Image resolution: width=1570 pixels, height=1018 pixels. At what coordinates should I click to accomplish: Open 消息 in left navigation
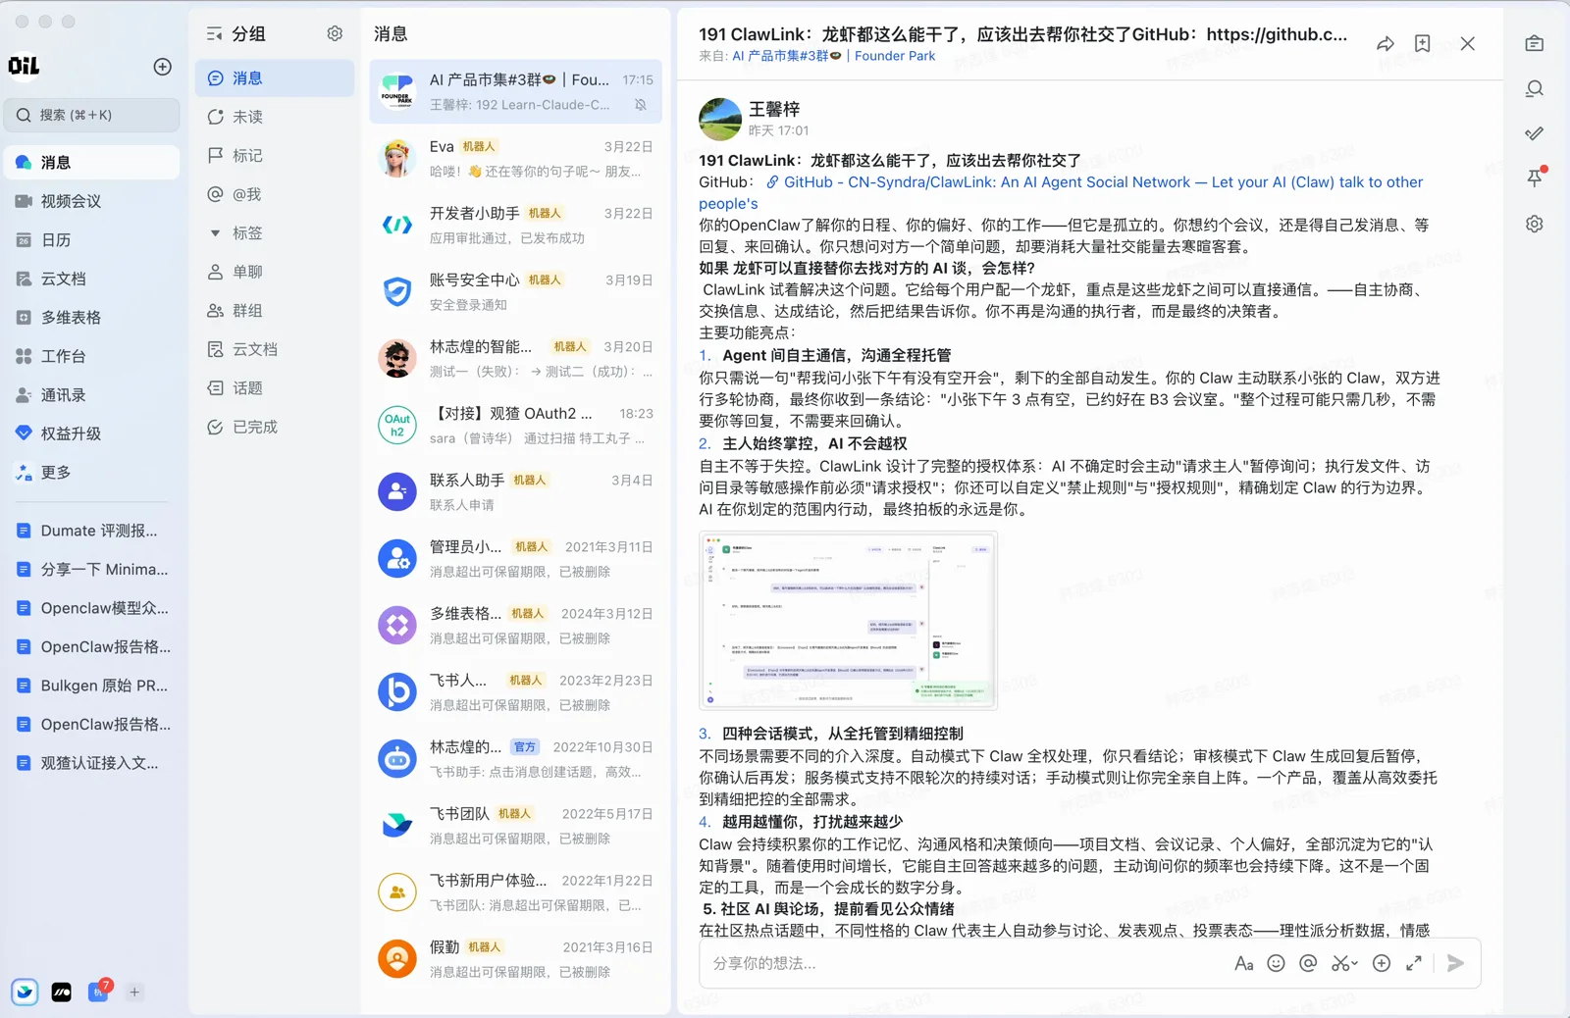(92, 163)
